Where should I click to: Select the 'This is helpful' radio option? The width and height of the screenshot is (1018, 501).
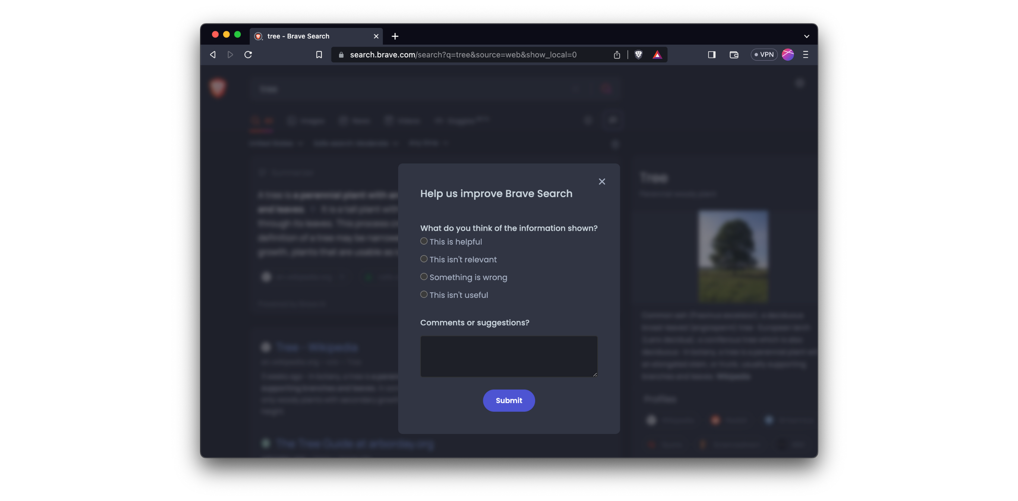pos(424,241)
